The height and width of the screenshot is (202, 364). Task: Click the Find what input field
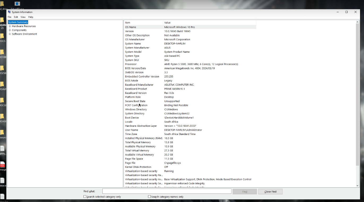click(167, 191)
